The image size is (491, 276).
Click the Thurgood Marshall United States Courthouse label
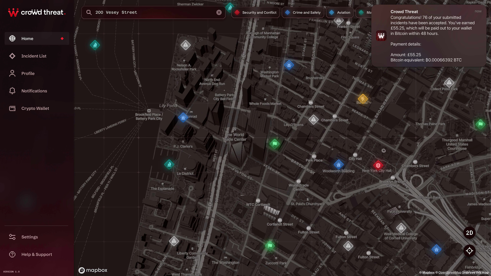pos(457,144)
